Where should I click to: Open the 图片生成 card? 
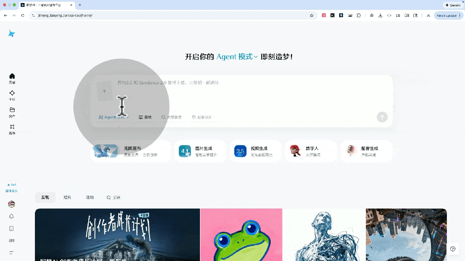[200, 151]
